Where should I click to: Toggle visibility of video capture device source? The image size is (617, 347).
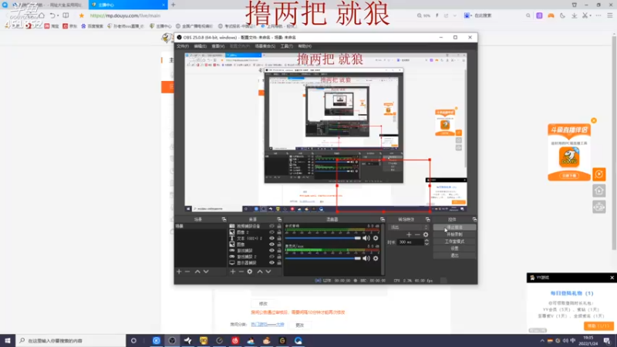click(271, 226)
